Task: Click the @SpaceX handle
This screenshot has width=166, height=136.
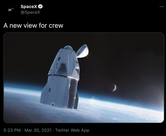Action: 30,12
